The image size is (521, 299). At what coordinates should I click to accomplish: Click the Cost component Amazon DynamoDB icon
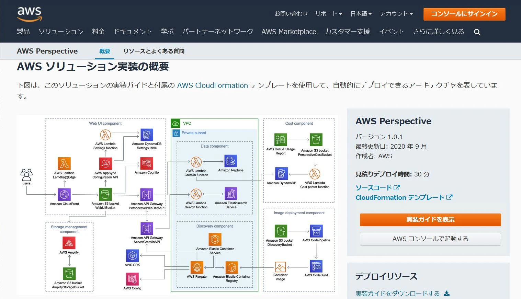click(281, 174)
